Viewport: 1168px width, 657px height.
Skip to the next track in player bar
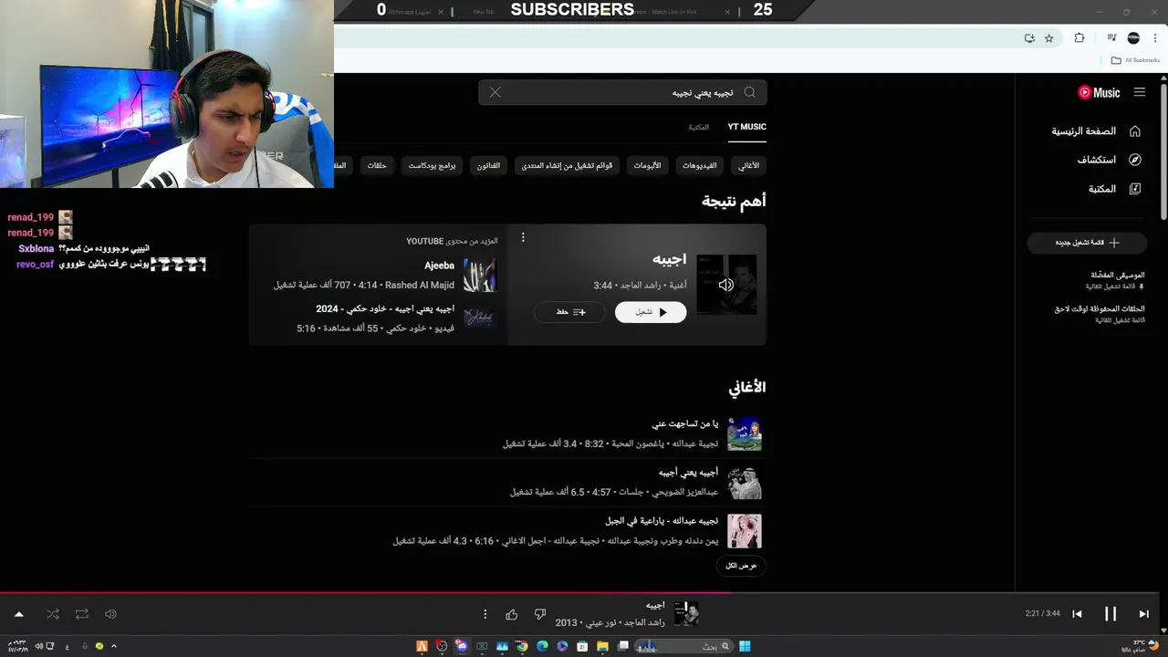pos(1143,614)
